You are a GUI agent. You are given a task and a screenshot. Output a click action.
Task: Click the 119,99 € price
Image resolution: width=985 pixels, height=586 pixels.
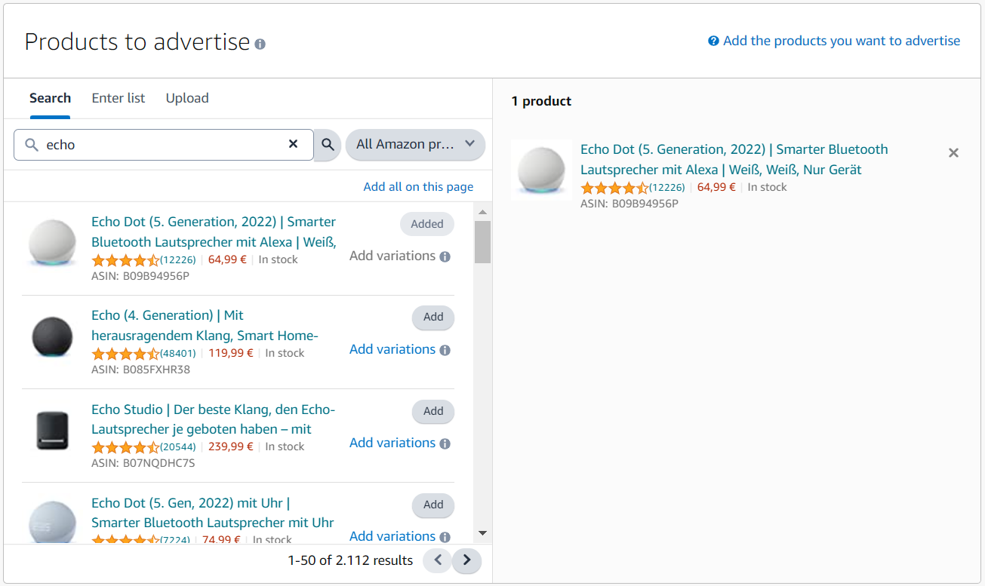(230, 353)
